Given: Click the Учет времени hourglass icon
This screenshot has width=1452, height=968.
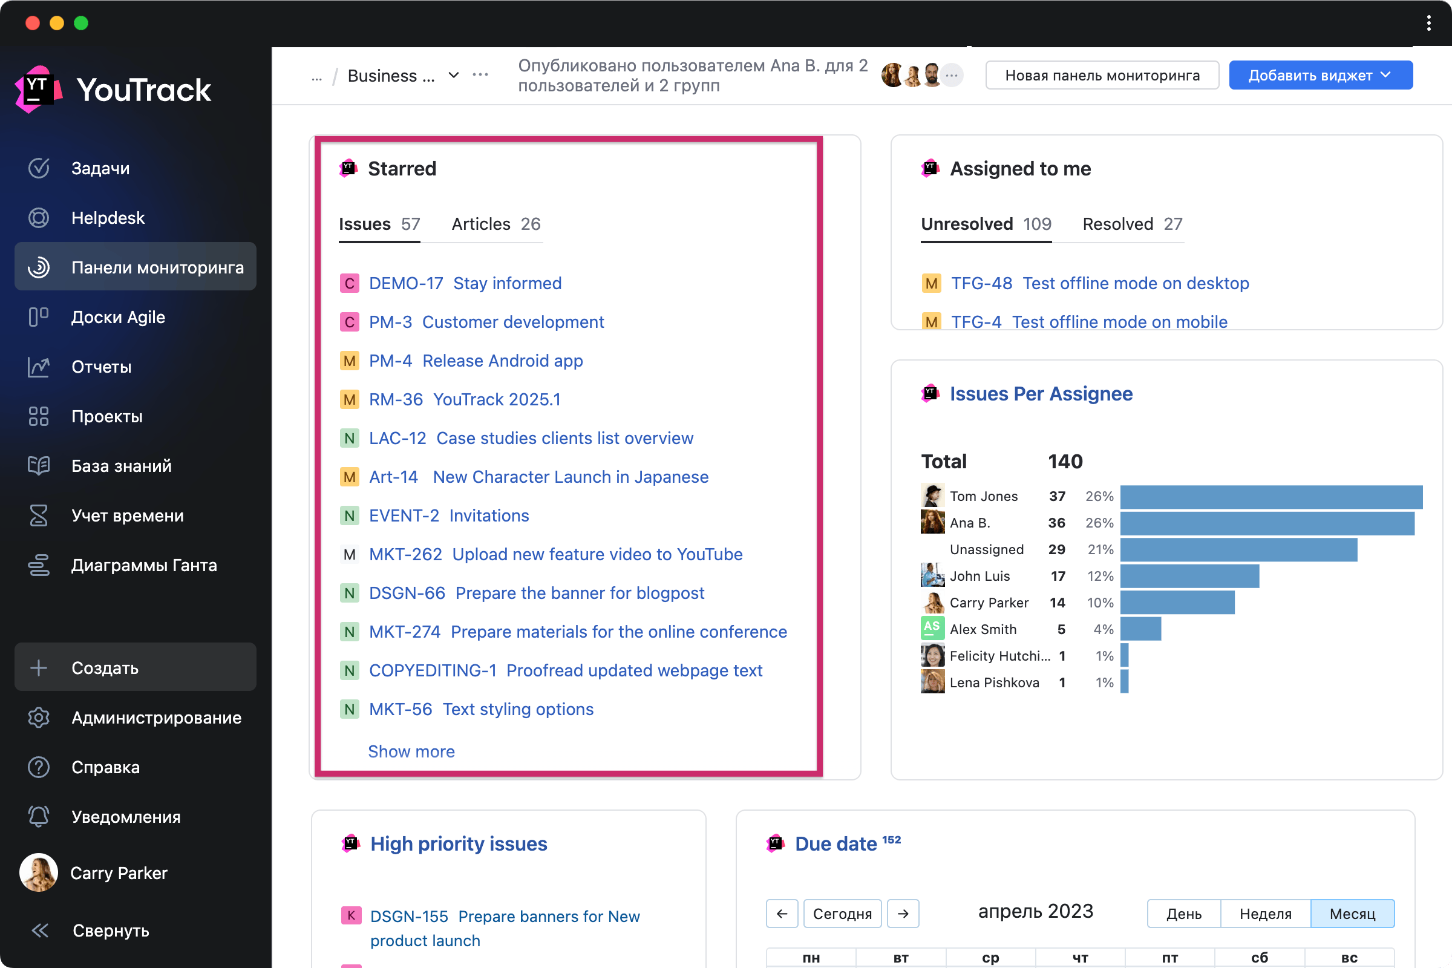Looking at the screenshot, I should (38, 515).
